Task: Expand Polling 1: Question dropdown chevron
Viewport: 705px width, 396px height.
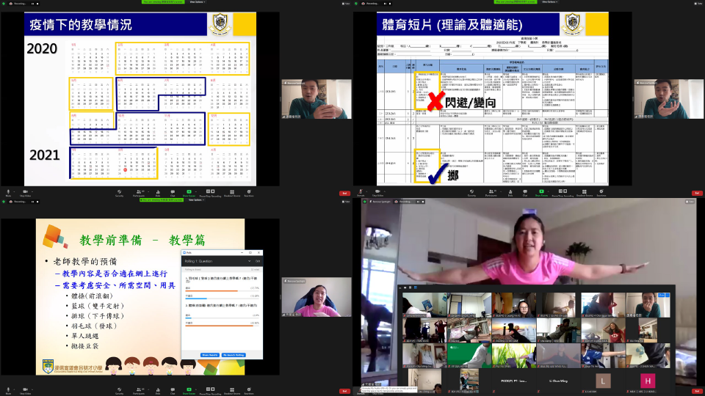Action: click(x=249, y=261)
